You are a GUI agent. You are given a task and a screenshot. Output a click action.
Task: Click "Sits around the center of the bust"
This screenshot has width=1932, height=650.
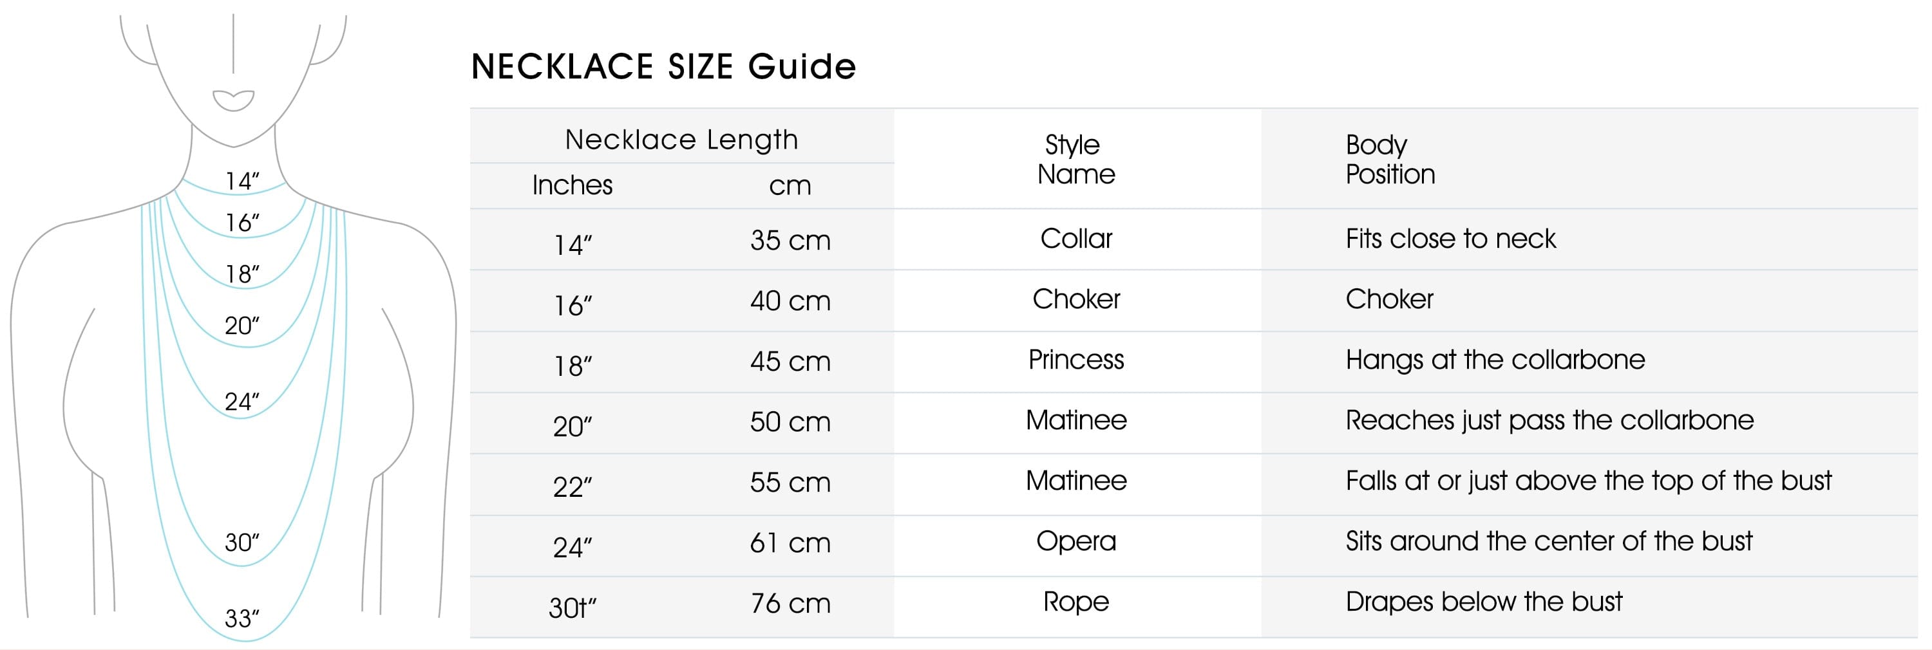pyautogui.click(x=1548, y=541)
